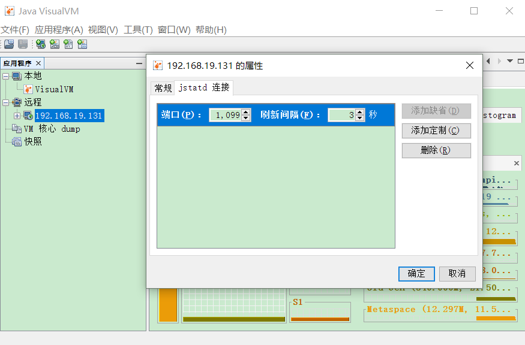This screenshot has height=345, width=525.
Task: Cancel the dialog with 取消
Action: tap(457, 274)
